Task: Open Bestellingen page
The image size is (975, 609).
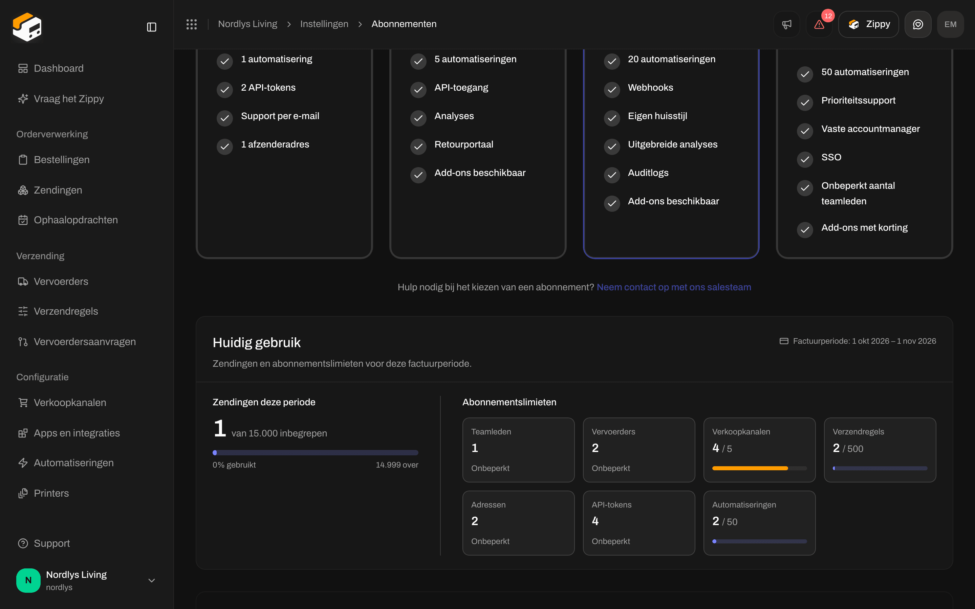Action: [87, 159]
